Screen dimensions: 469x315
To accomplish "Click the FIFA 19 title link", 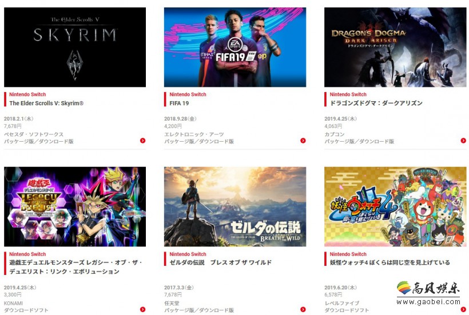I will [179, 103].
